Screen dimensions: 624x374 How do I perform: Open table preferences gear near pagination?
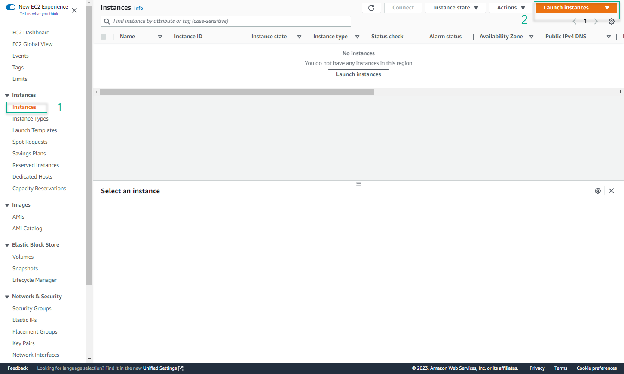[x=612, y=21]
